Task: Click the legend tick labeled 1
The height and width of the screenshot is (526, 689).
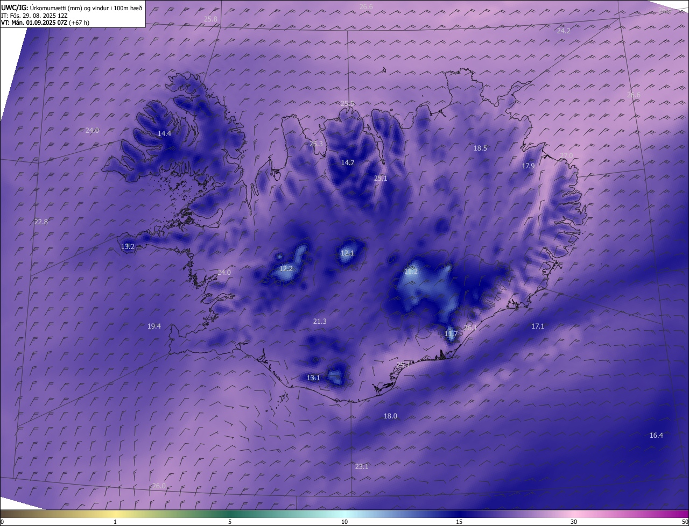Action: (x=115, y=522)
